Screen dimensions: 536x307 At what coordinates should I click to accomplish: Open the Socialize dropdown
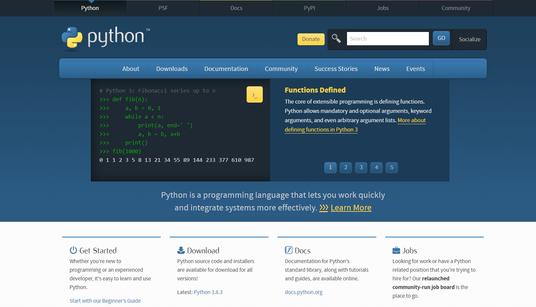click(x=469, y=39)
